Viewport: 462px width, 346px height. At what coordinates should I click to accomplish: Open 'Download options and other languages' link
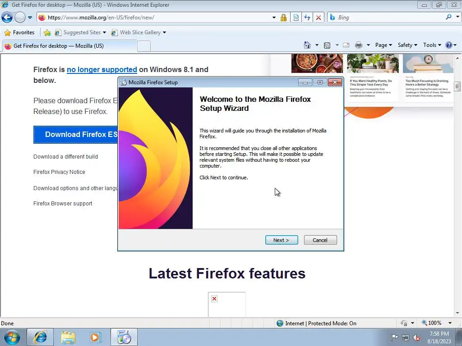tap(75, 188)
